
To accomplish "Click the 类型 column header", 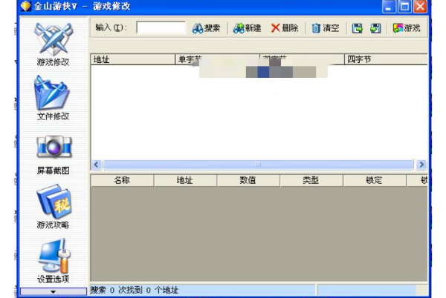I will (x=311, y=180).
